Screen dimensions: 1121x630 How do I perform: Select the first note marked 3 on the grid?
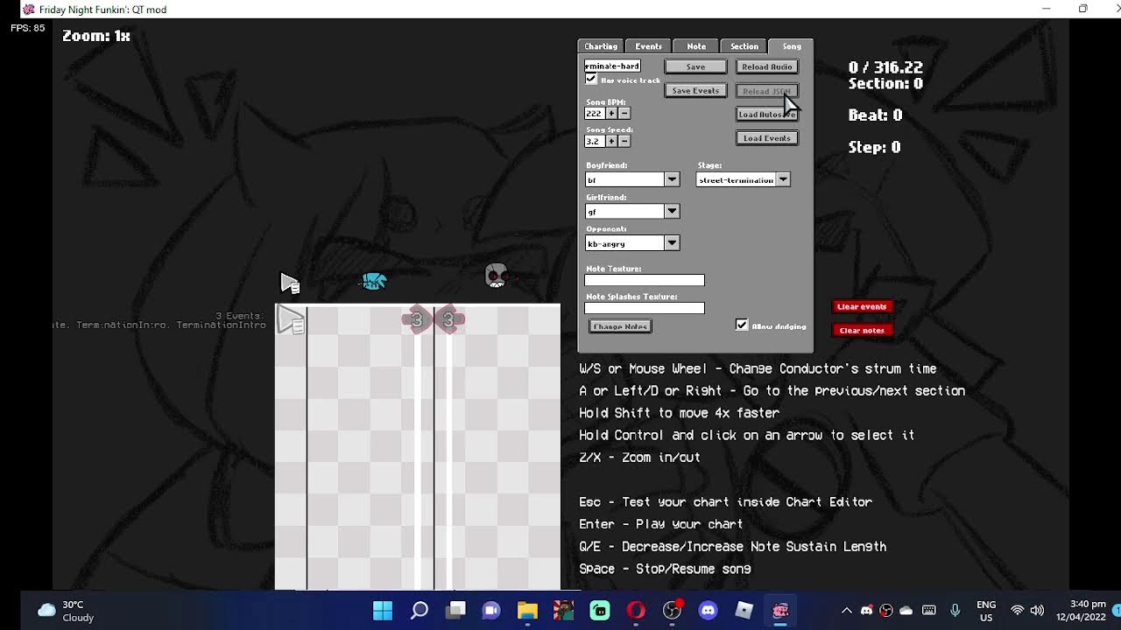coord(417,320)
